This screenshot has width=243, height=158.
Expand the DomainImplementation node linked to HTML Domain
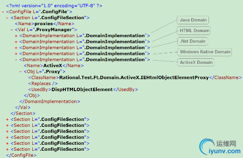click(16, 42)
